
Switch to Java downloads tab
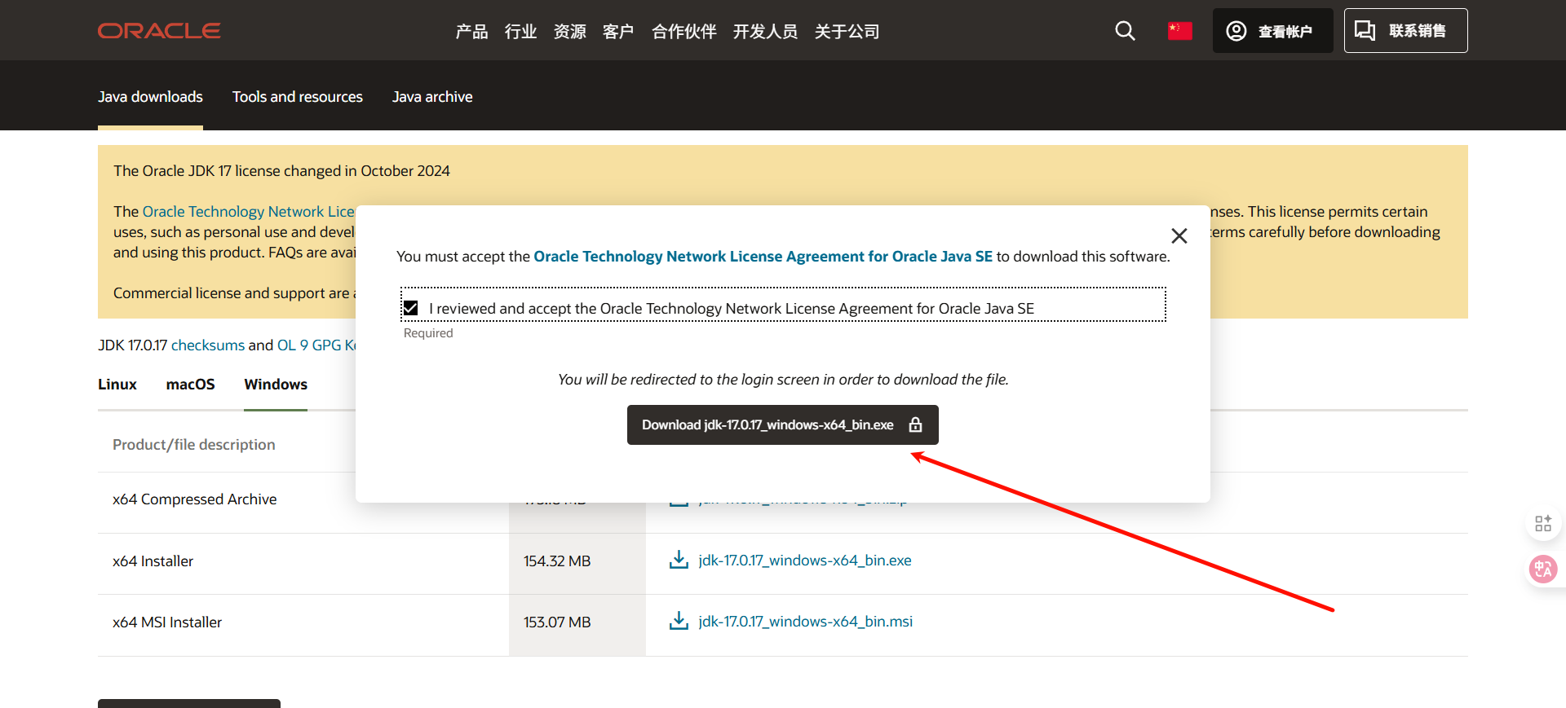click(x=150, y=97)
